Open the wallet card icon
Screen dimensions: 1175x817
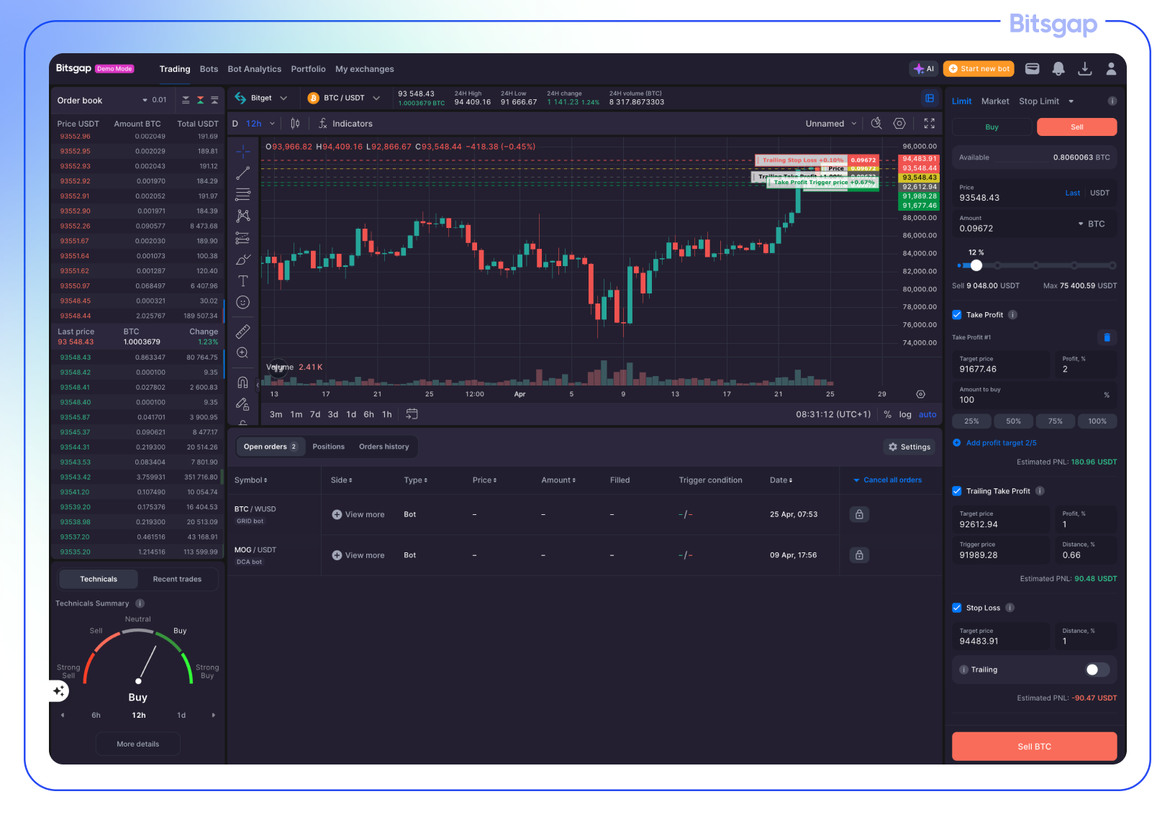tap(1033, 69)
